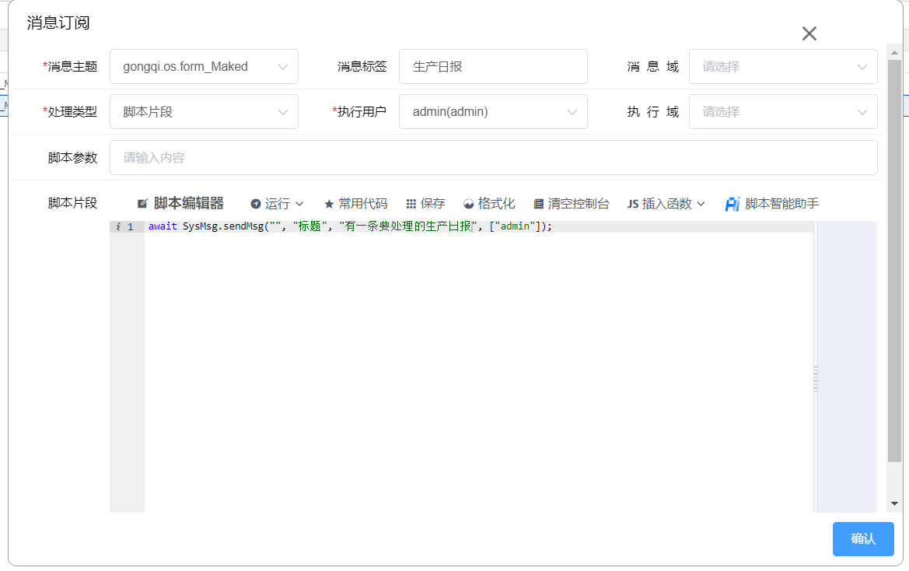Click line 1 info marker in gutter
The image size is (909, 571).
[x=117, y=227]
